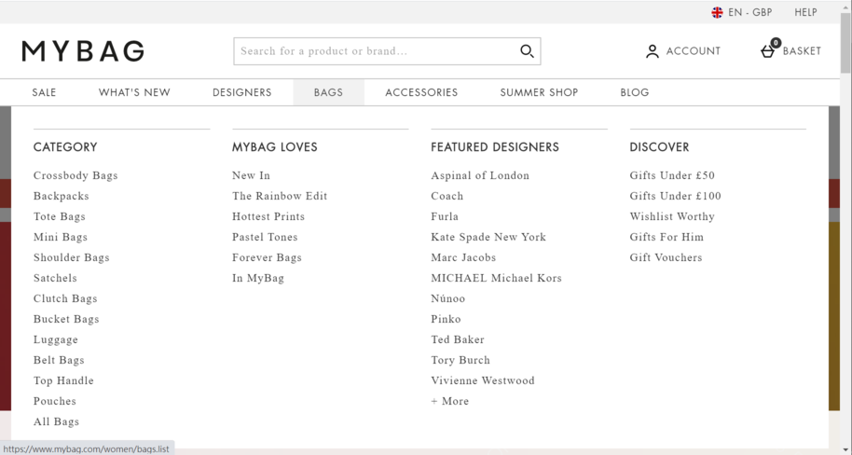
Task: Browse Clutch Bags category
Action: (x=65, y=298)
